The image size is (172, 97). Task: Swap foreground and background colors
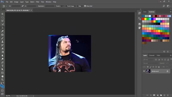coord(3,83)
